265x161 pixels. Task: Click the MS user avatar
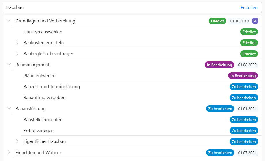tap(255, 21)
